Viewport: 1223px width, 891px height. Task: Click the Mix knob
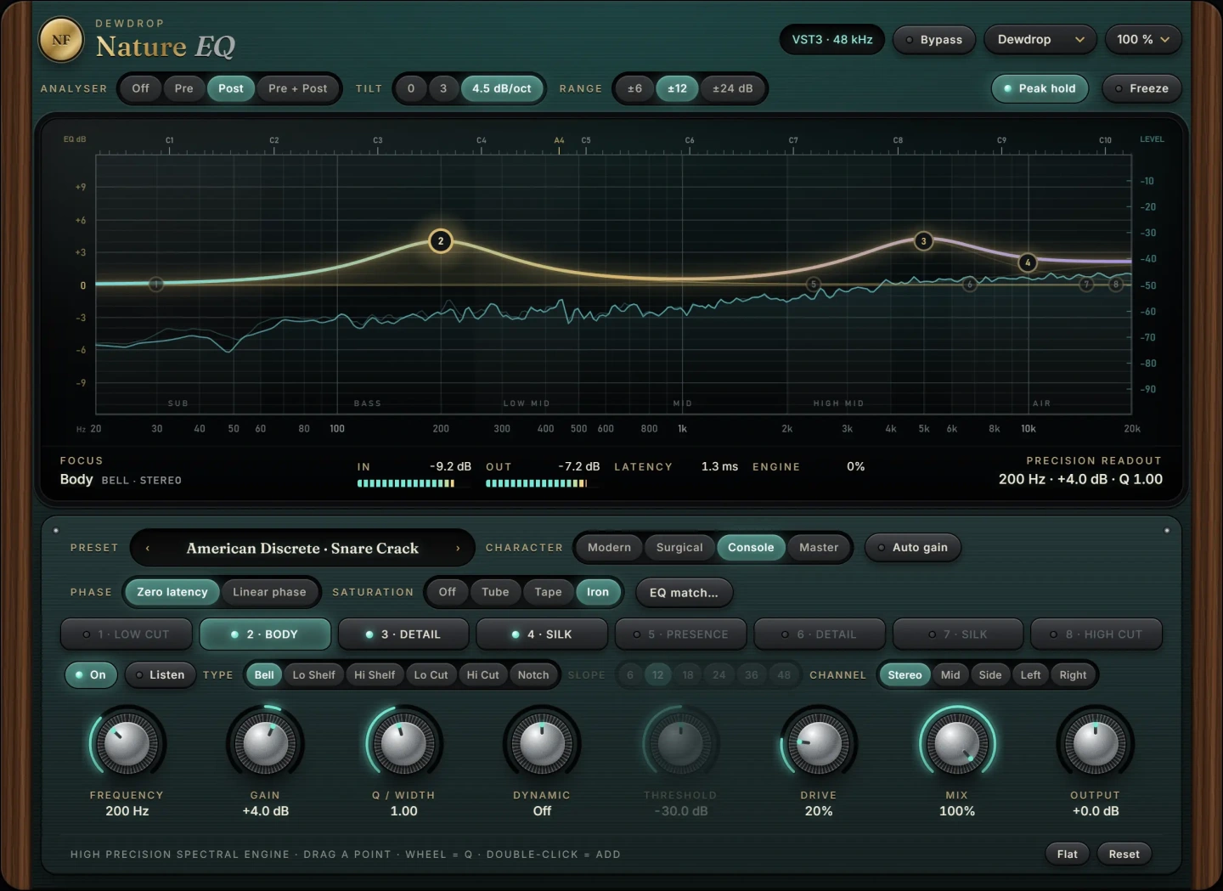(x=957, y=743)
